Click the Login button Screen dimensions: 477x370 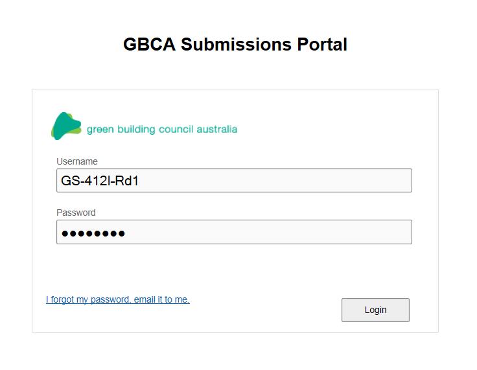point(375,310)
